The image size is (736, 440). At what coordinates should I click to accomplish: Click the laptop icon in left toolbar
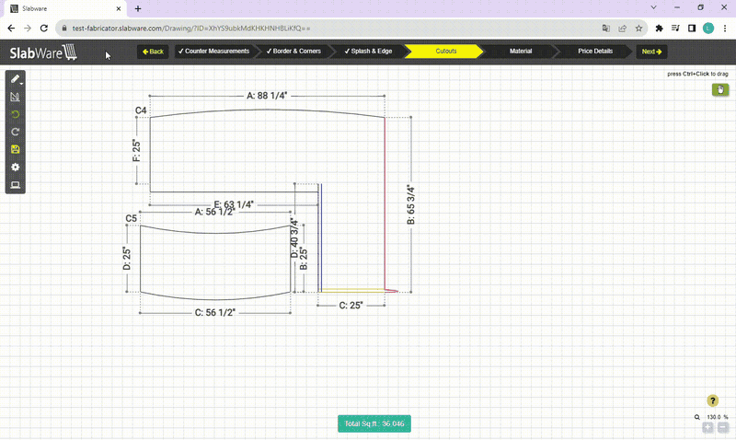(x=15, y=185)
